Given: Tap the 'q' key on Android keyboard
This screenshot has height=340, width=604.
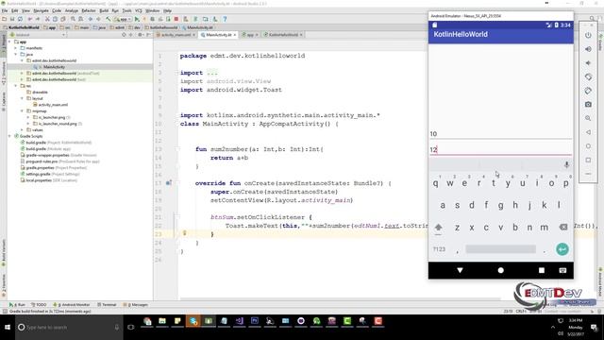Looking at the screenshot, I should [435, 183].
